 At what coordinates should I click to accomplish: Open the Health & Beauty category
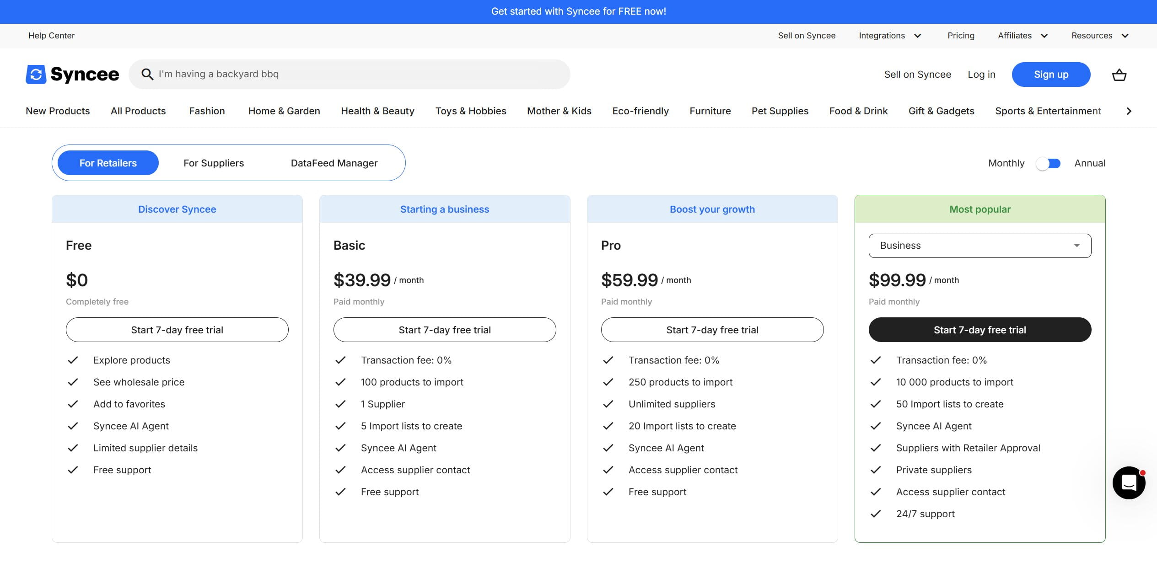click(x=377, y=111)
